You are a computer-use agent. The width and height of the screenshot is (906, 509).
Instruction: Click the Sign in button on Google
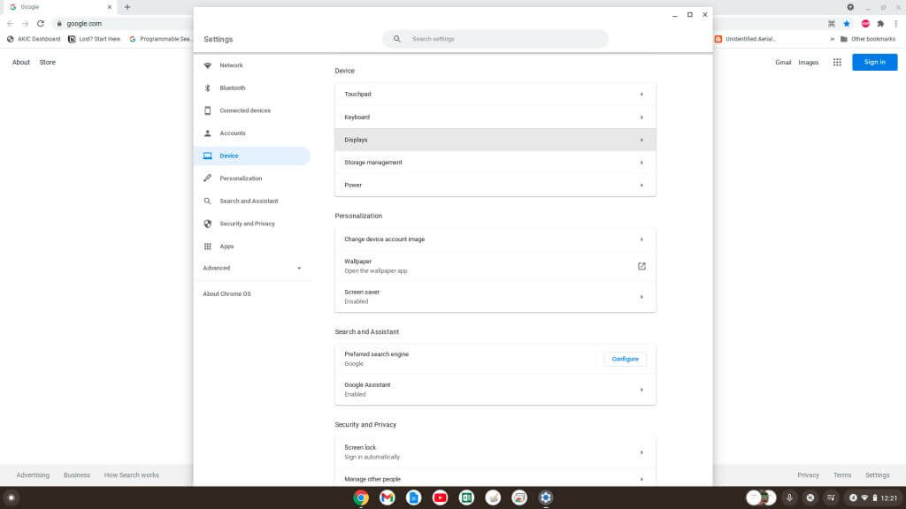pyautogui.click(x=875, y=63)
